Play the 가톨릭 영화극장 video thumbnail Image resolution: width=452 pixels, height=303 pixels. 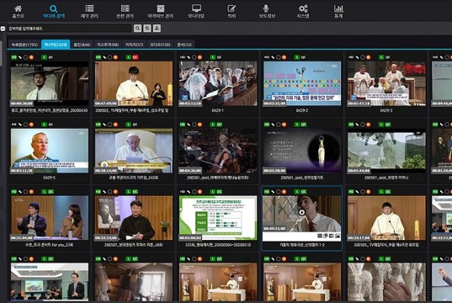click(301, 212)
